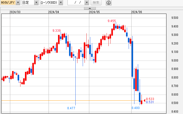
Task: Click the 9.200 price axis label
Action: coord(175,44)
